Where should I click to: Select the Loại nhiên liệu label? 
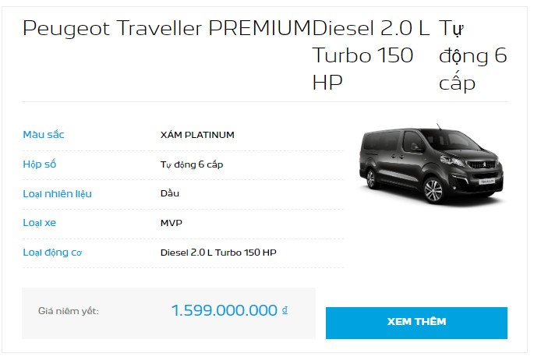tap(57, 194)
